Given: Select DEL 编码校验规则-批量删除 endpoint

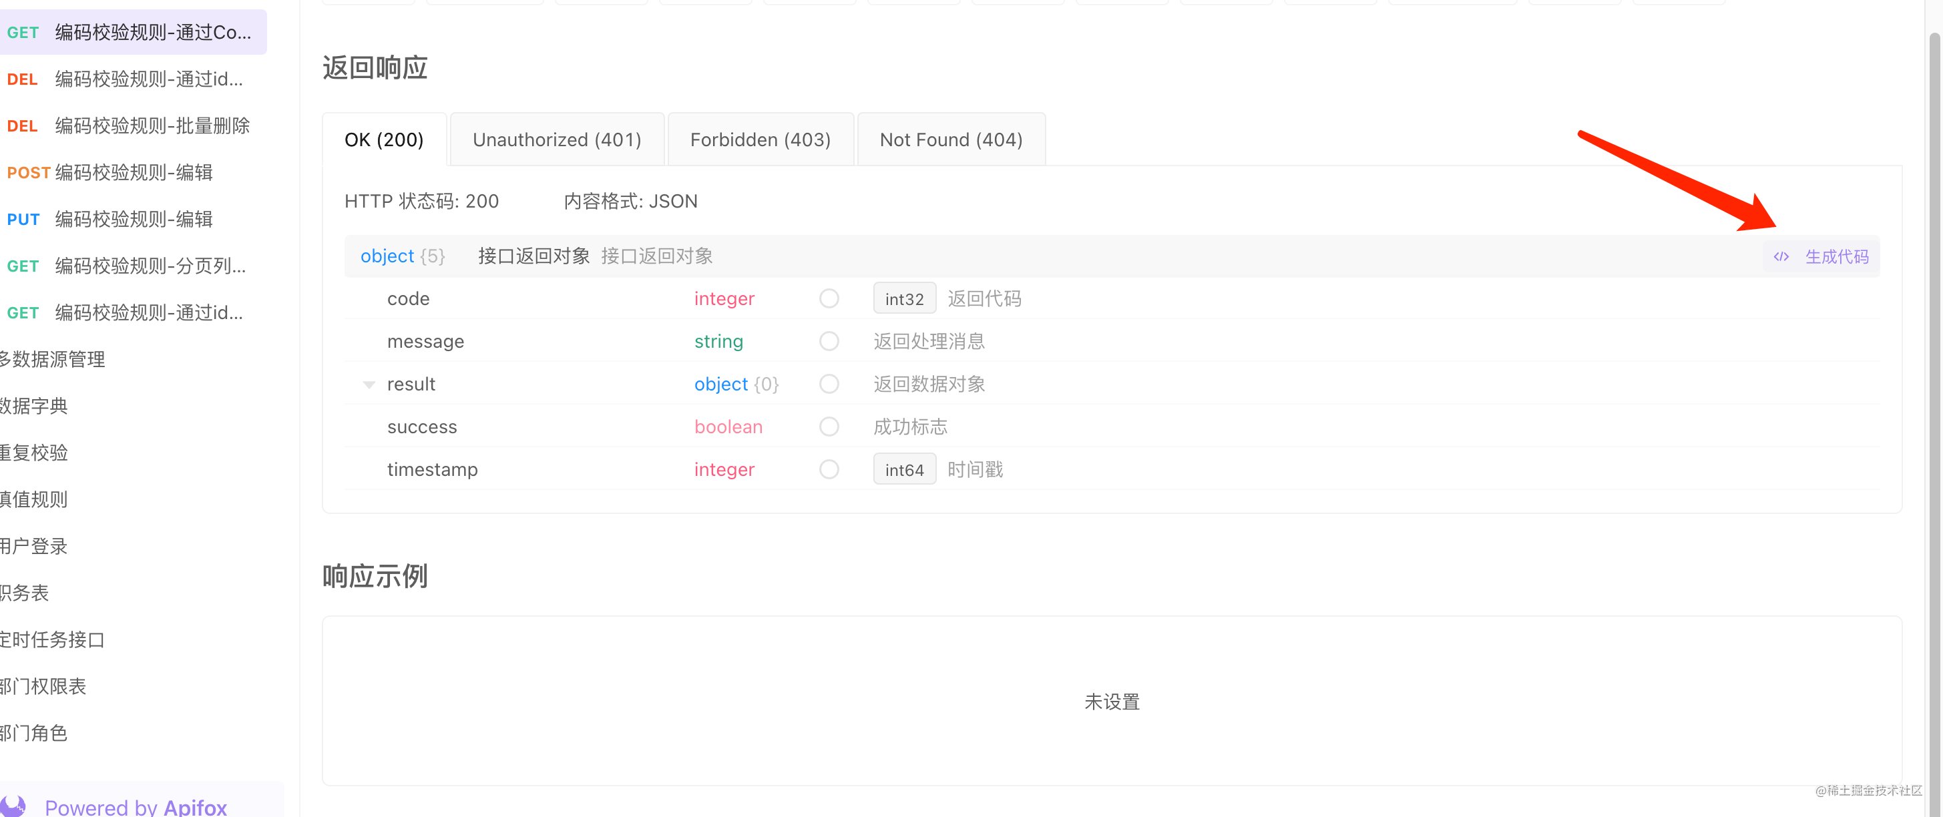Looking at the screenshot, I should pos(151,126).
